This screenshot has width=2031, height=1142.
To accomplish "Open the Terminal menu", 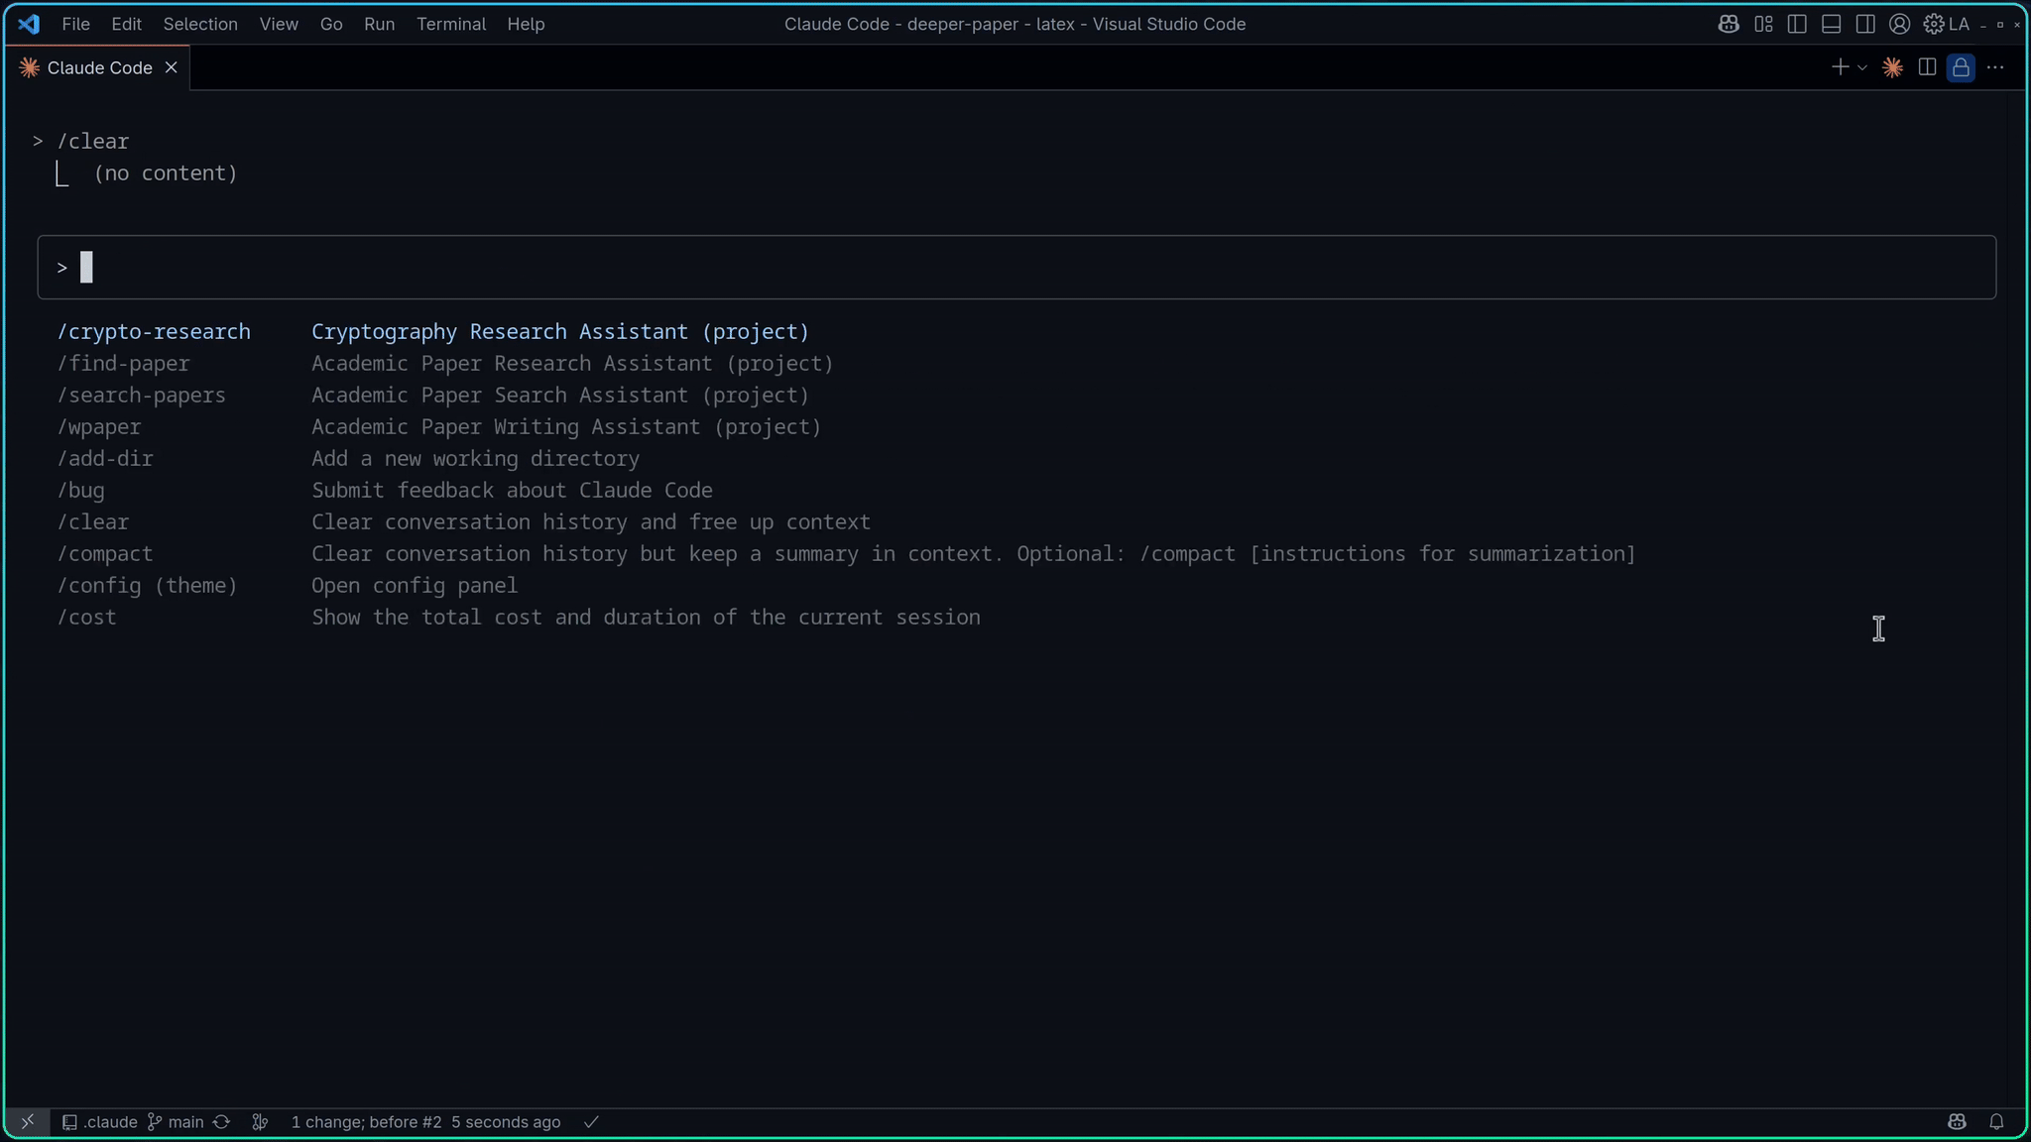I will coord(450,24).
